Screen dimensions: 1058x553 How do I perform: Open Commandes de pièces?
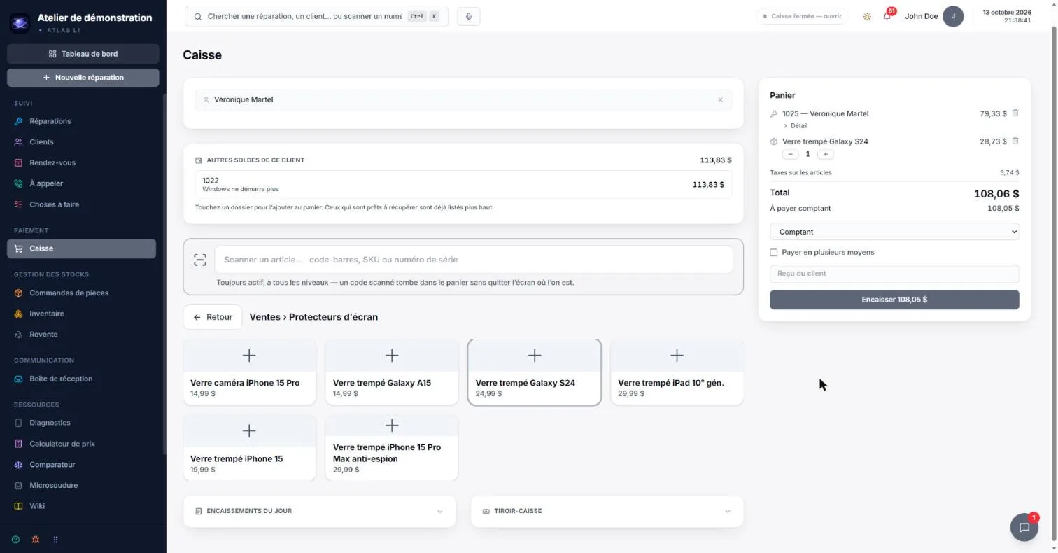coord(82,293)
